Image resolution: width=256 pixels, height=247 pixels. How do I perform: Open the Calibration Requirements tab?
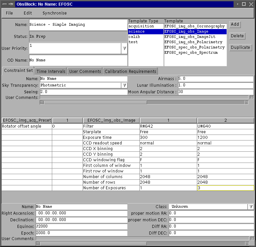click(130, 71)
